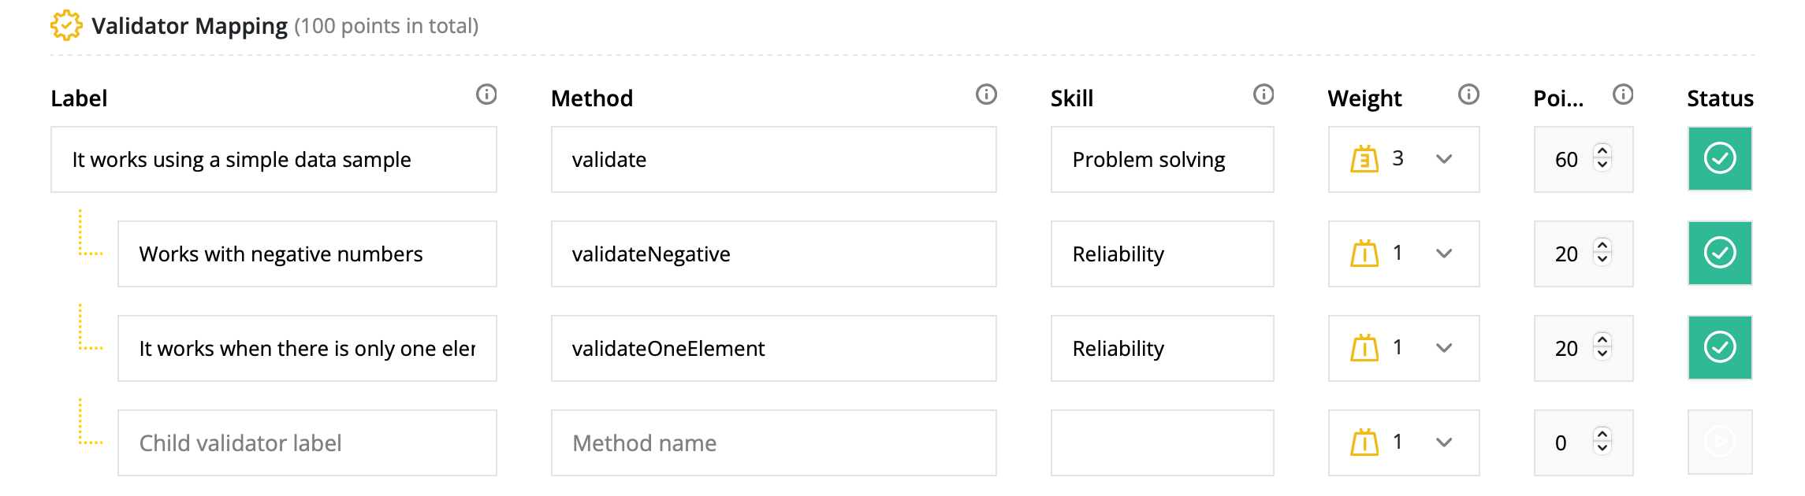Click disabled run status button in empty row
1805x496 pixels.
[x=1720, y=442]
